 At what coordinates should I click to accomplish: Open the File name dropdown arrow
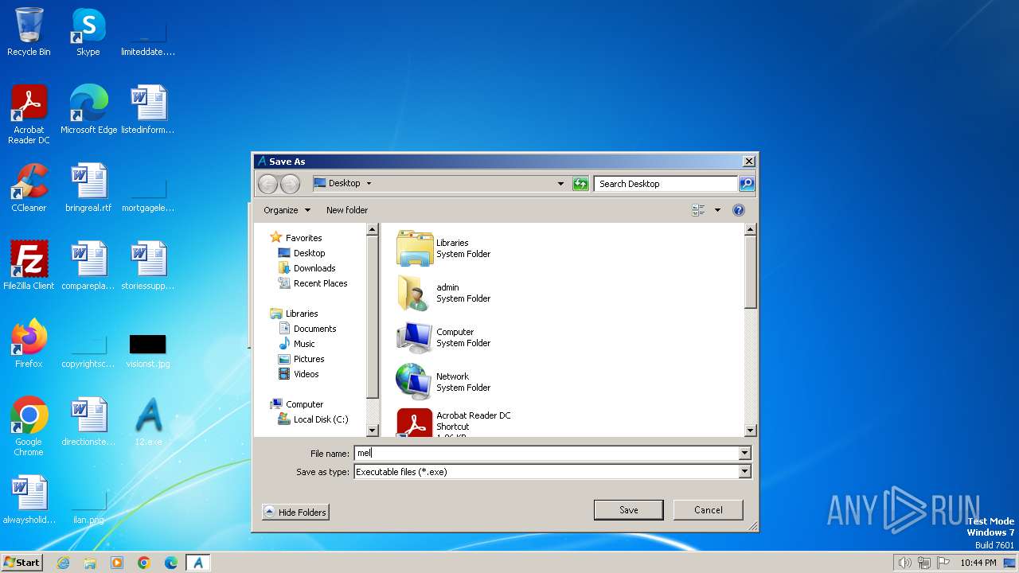(745, 453)
